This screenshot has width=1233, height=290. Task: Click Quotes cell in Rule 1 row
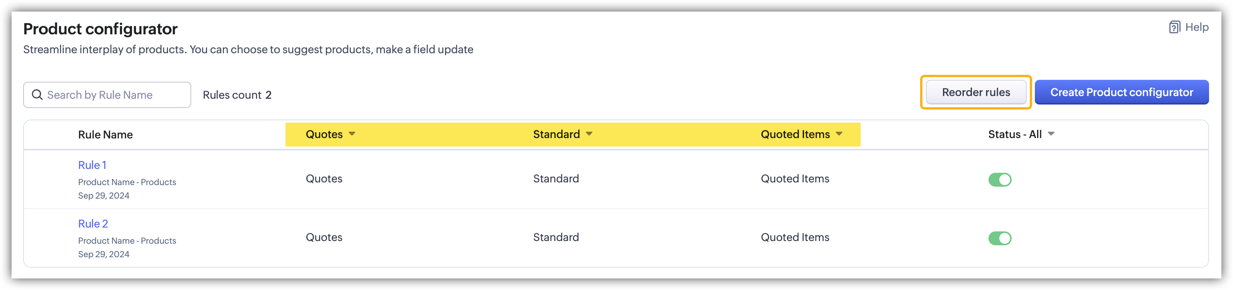coord(324,179)
